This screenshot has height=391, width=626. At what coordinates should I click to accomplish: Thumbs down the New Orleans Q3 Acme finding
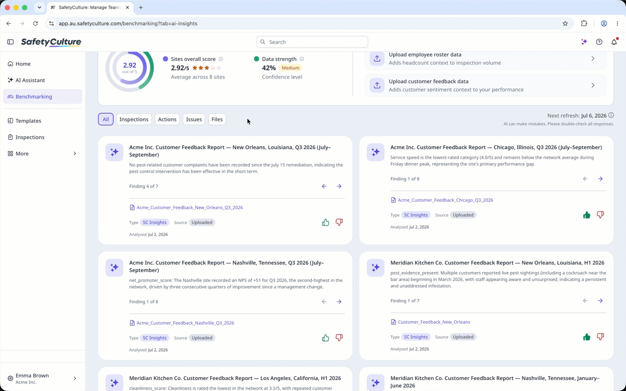pyautogui.click(x=339, y=222)
